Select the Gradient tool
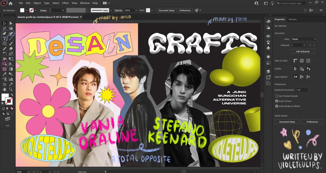Viewport: 326px width, 173px height. (11, 69)
